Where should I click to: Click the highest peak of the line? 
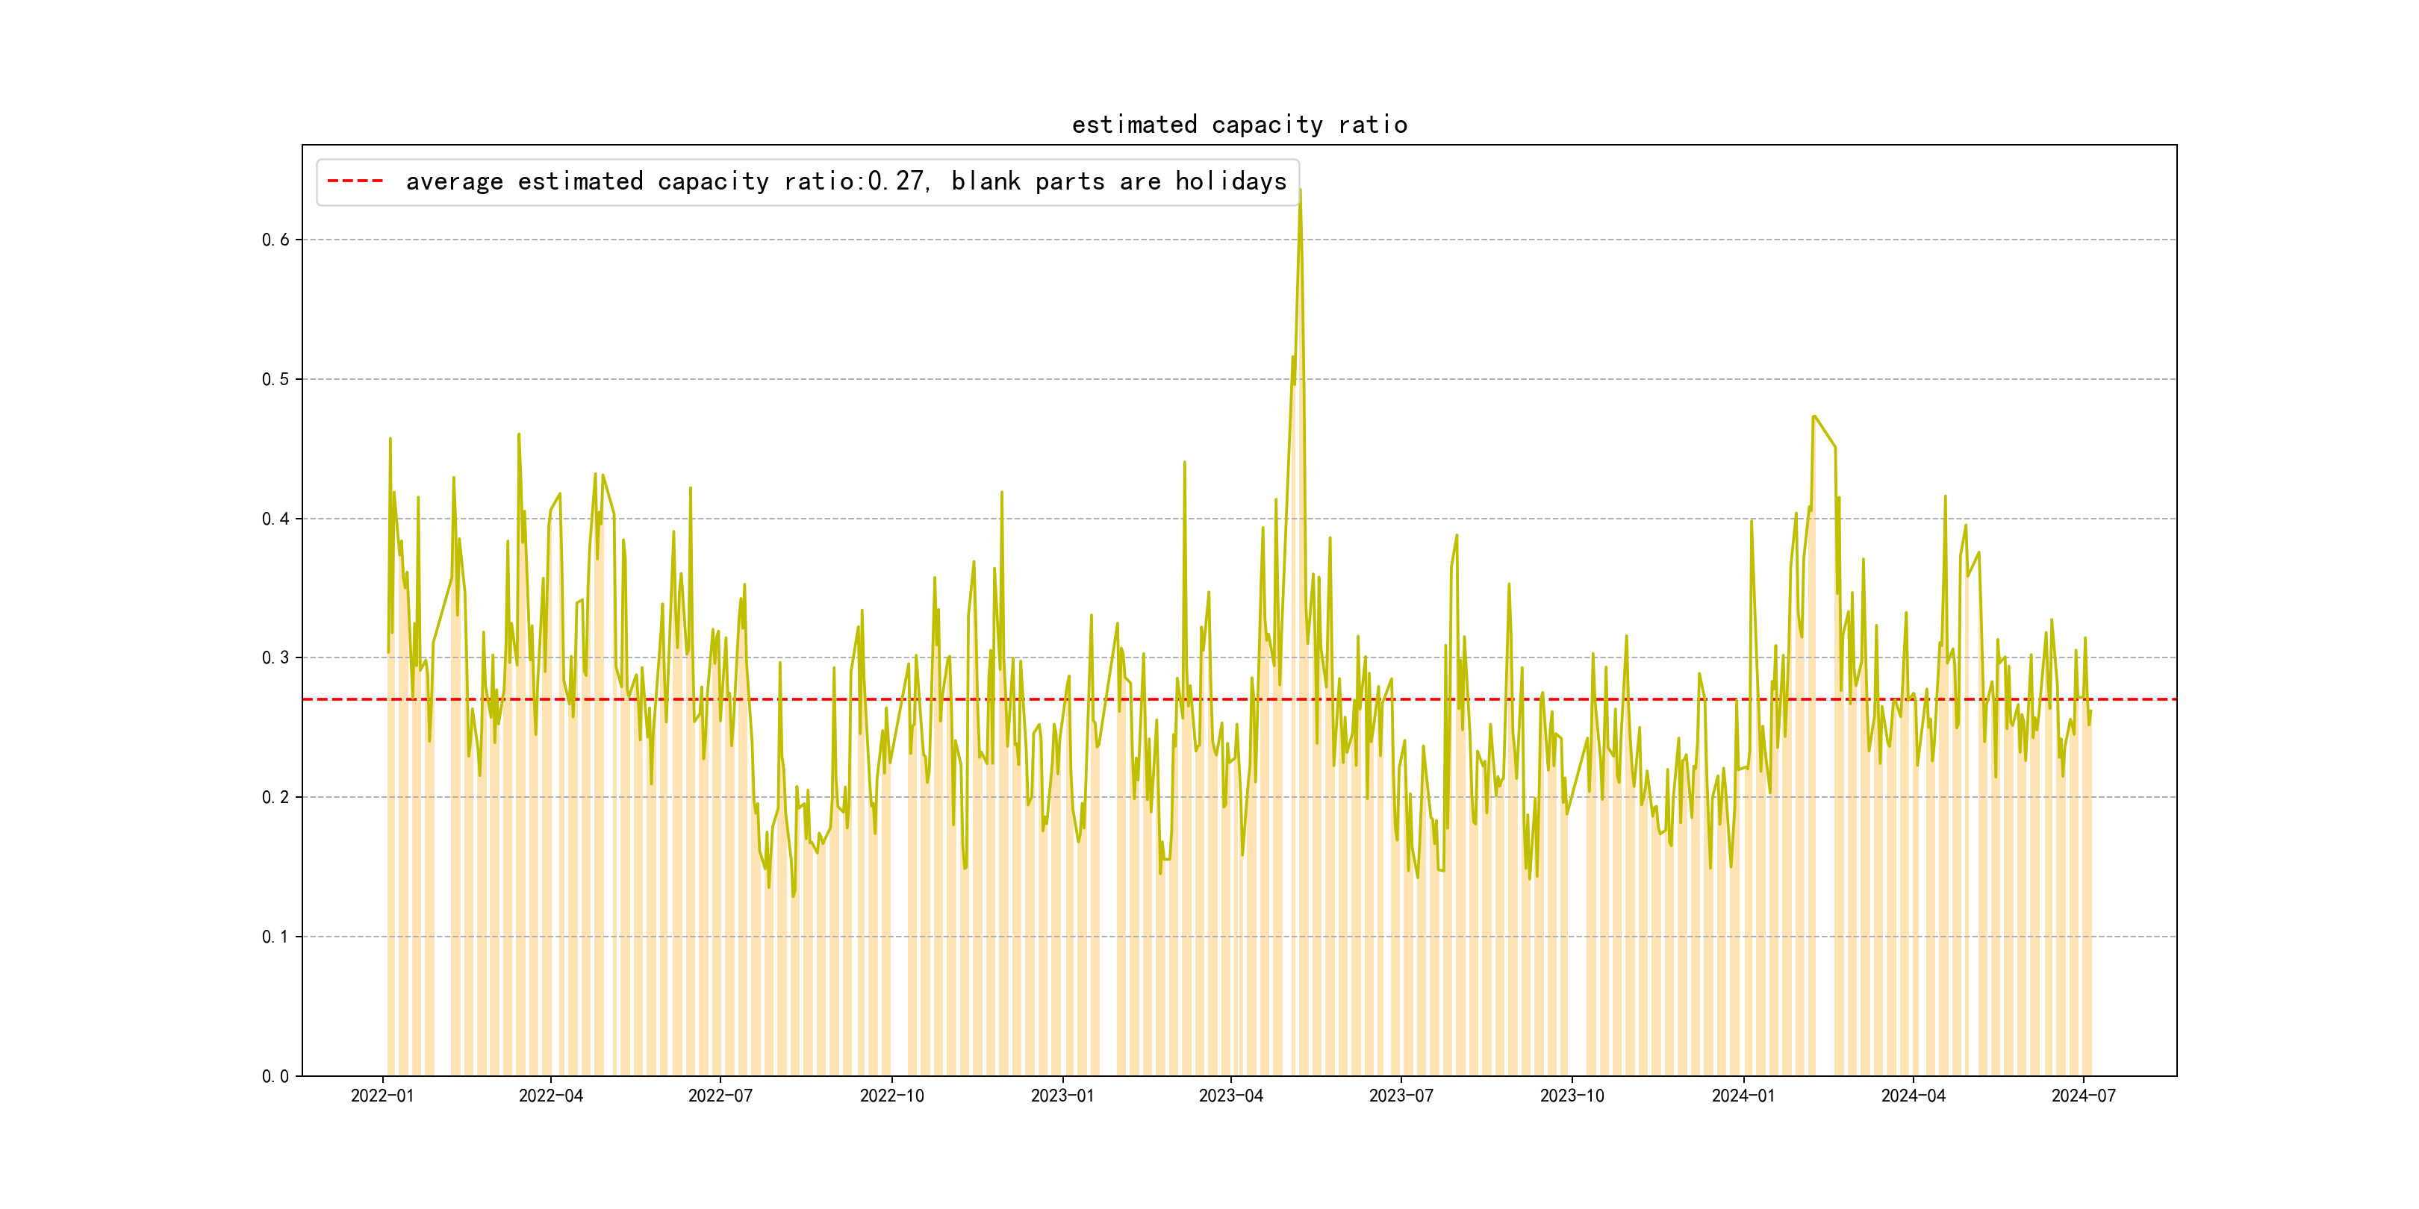[x=1300, y=190]
